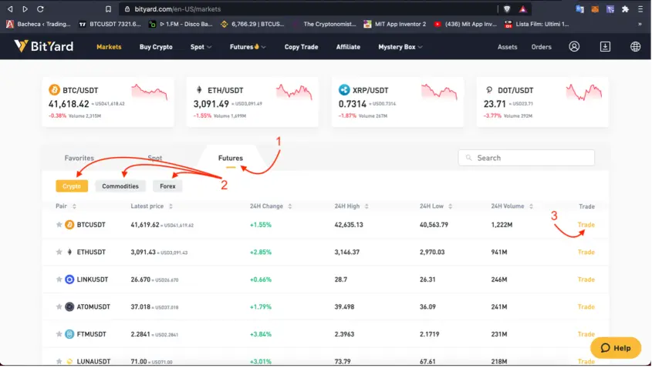
Task: Favorite ETHUSDT with its star icon
Action: 59,252
